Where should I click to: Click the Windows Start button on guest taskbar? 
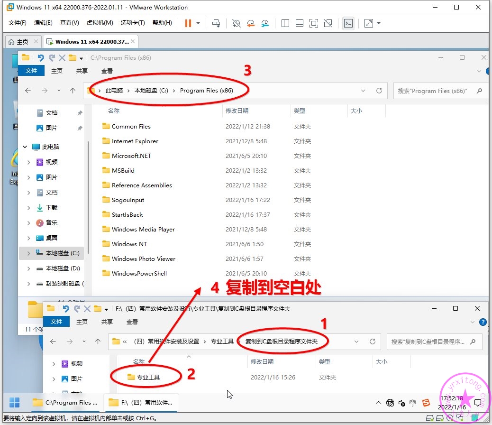[14, 402]
